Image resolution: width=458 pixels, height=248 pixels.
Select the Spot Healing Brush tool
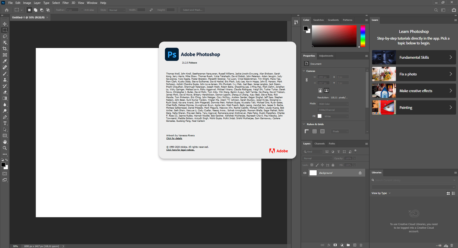tap(5, 67)
